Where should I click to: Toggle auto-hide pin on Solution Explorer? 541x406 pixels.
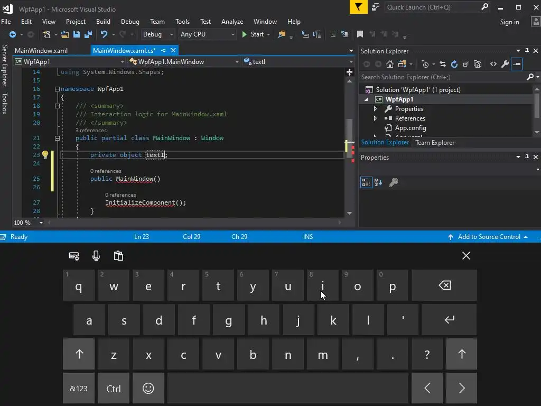pyautogui.click(x=527, y=51)
